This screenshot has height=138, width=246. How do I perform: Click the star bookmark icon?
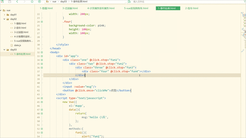click(32, 2)
